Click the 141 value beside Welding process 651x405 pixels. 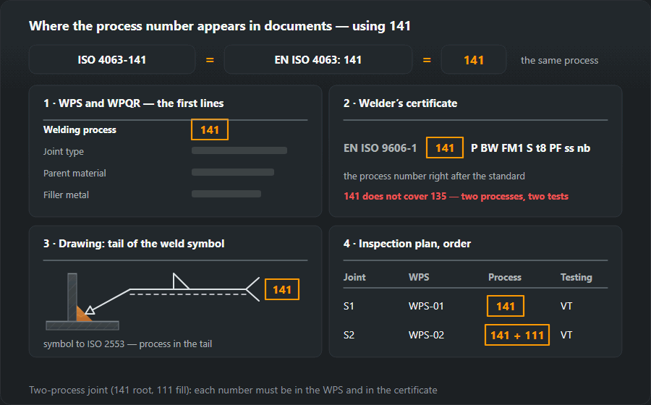pos(210,129)
